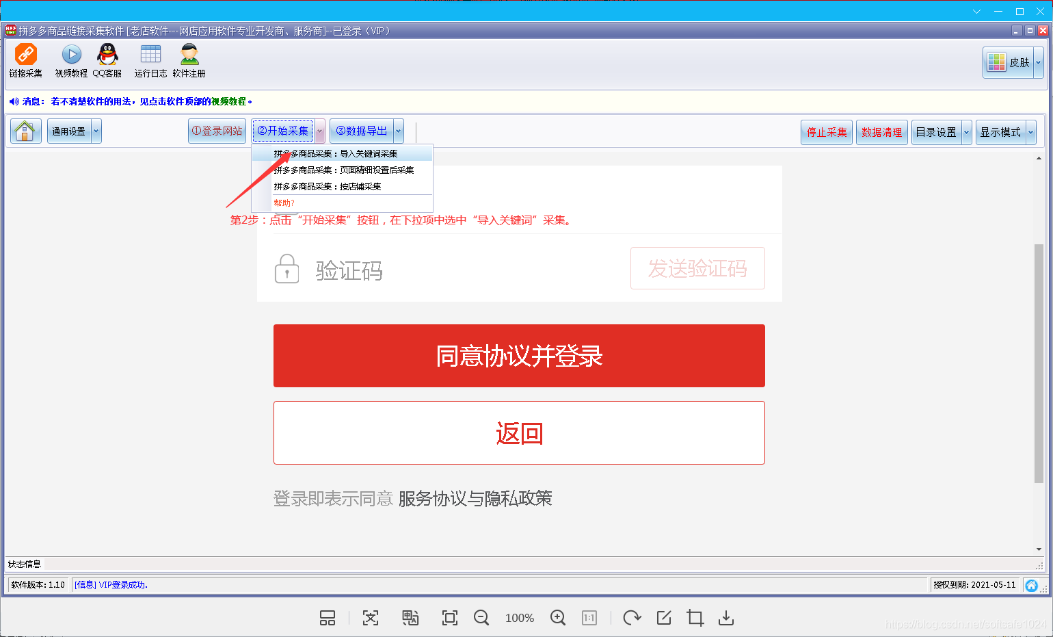
Task: Click the vertical scrollbar thumb
Action: 1039,364
